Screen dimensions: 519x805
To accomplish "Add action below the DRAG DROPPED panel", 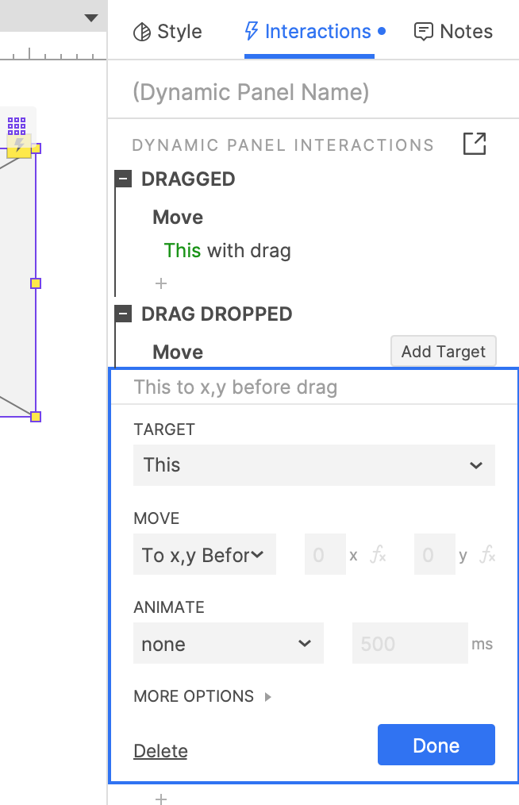I will pos(161,798).
